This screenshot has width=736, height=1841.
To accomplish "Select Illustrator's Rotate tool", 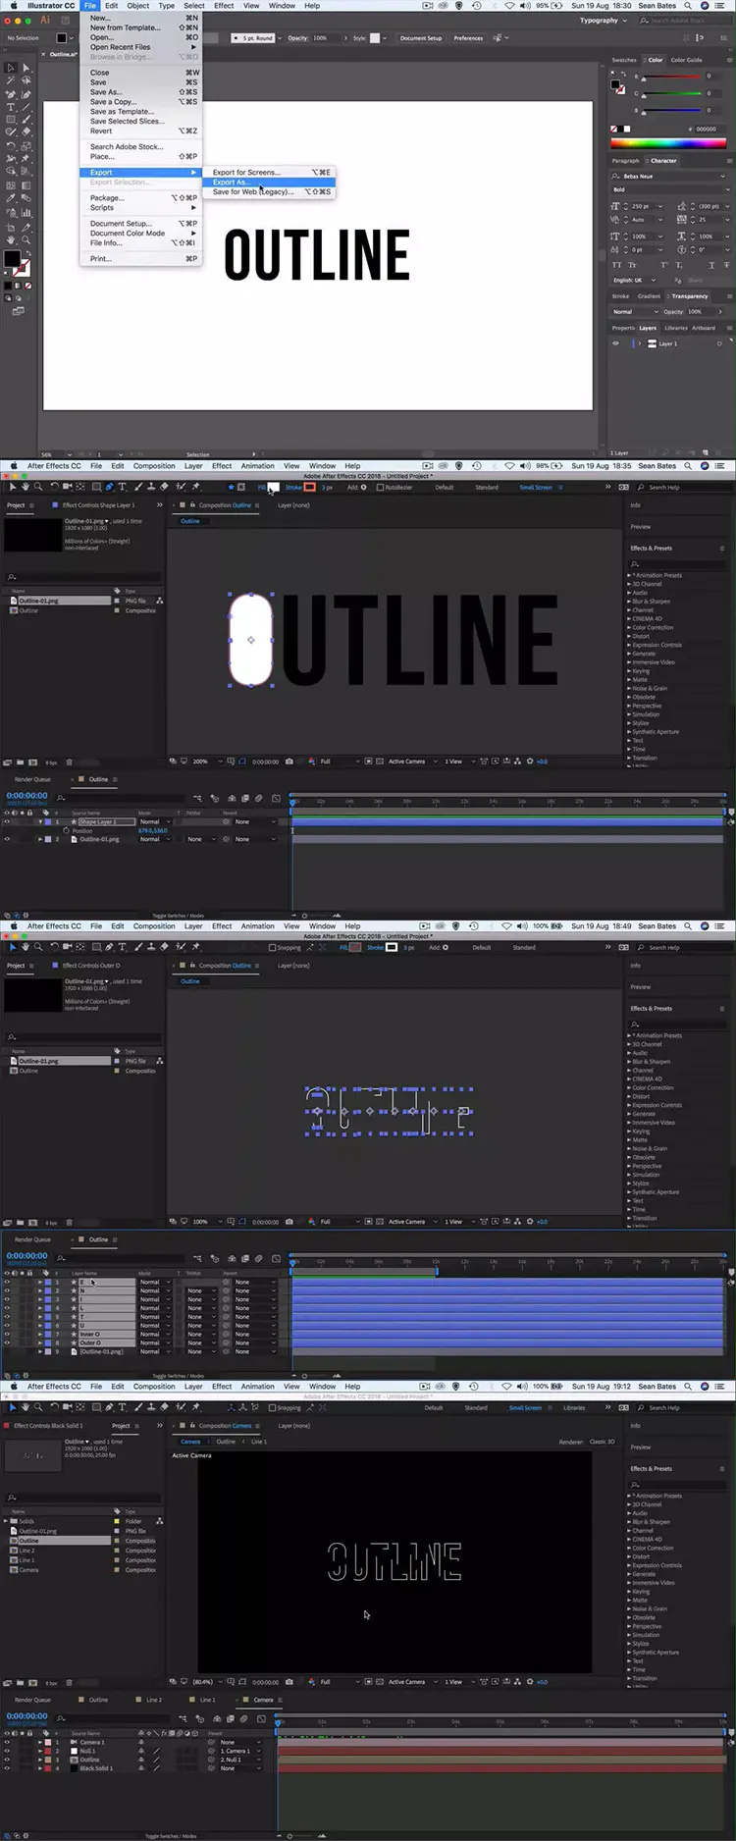I will pos(11,146).
